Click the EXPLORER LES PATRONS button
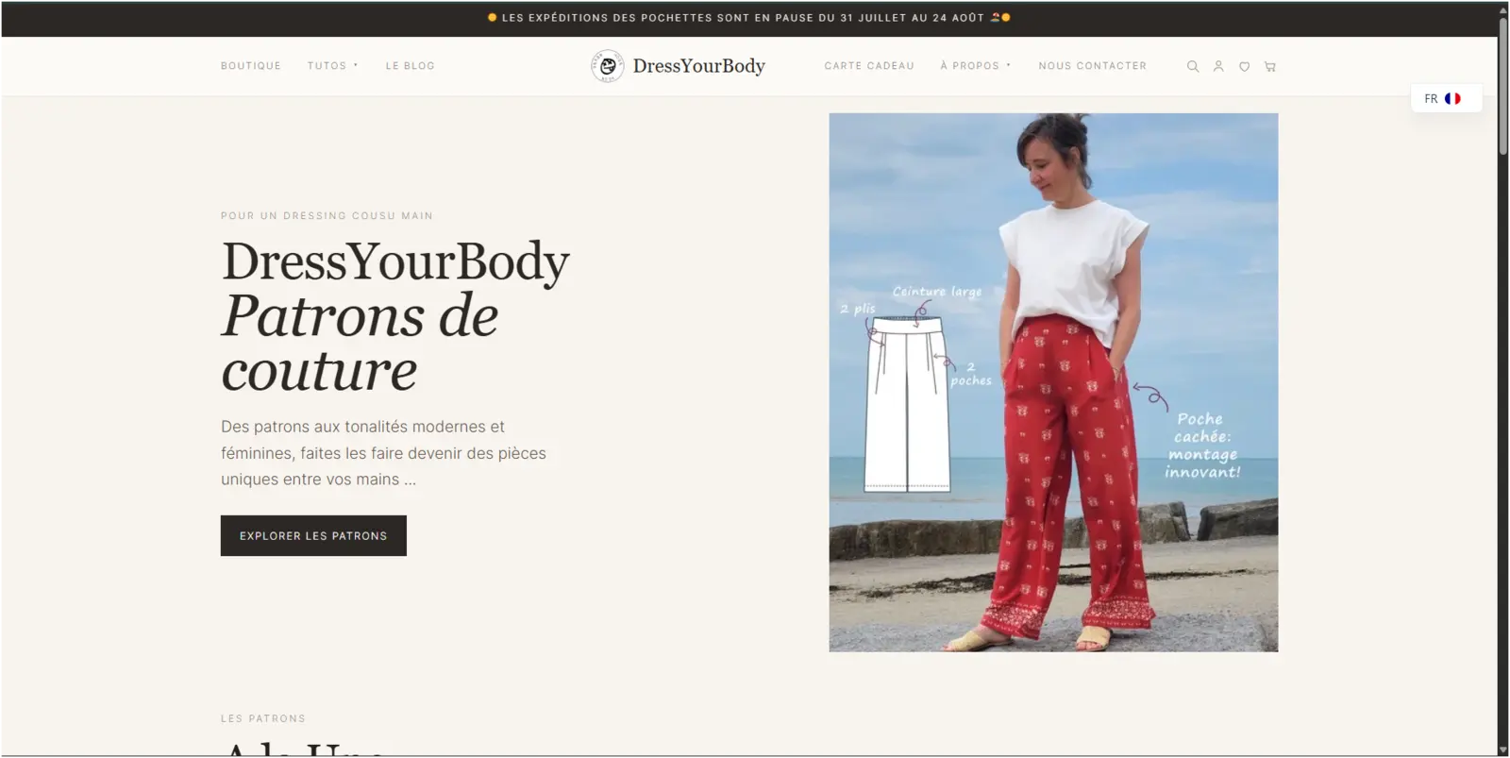The image size is (1510, 758). coord(313,535)
